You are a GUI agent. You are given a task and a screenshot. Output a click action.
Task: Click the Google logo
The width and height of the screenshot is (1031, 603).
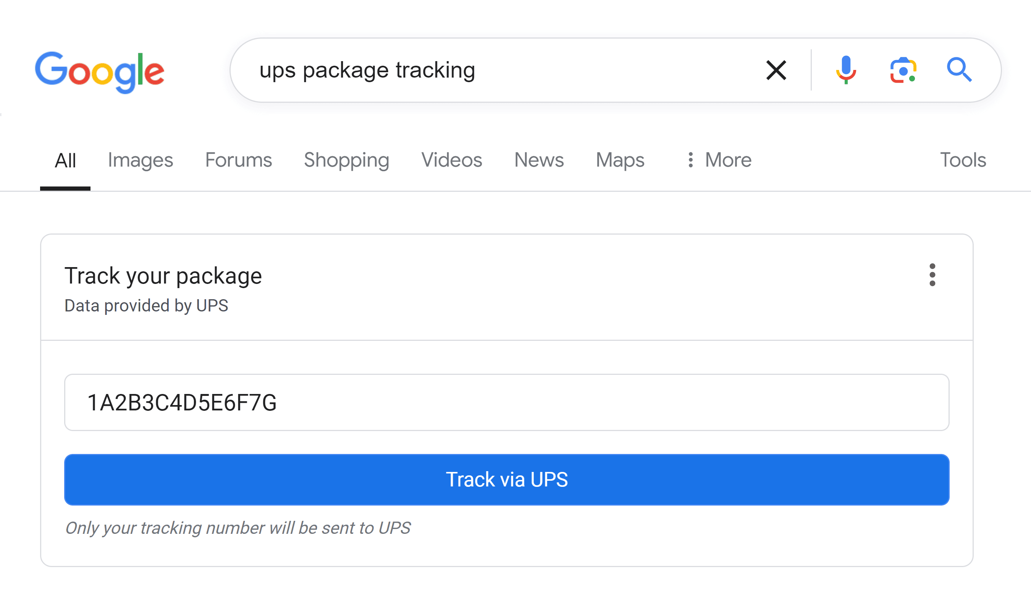pyautogui.click(x=99, y=71)
